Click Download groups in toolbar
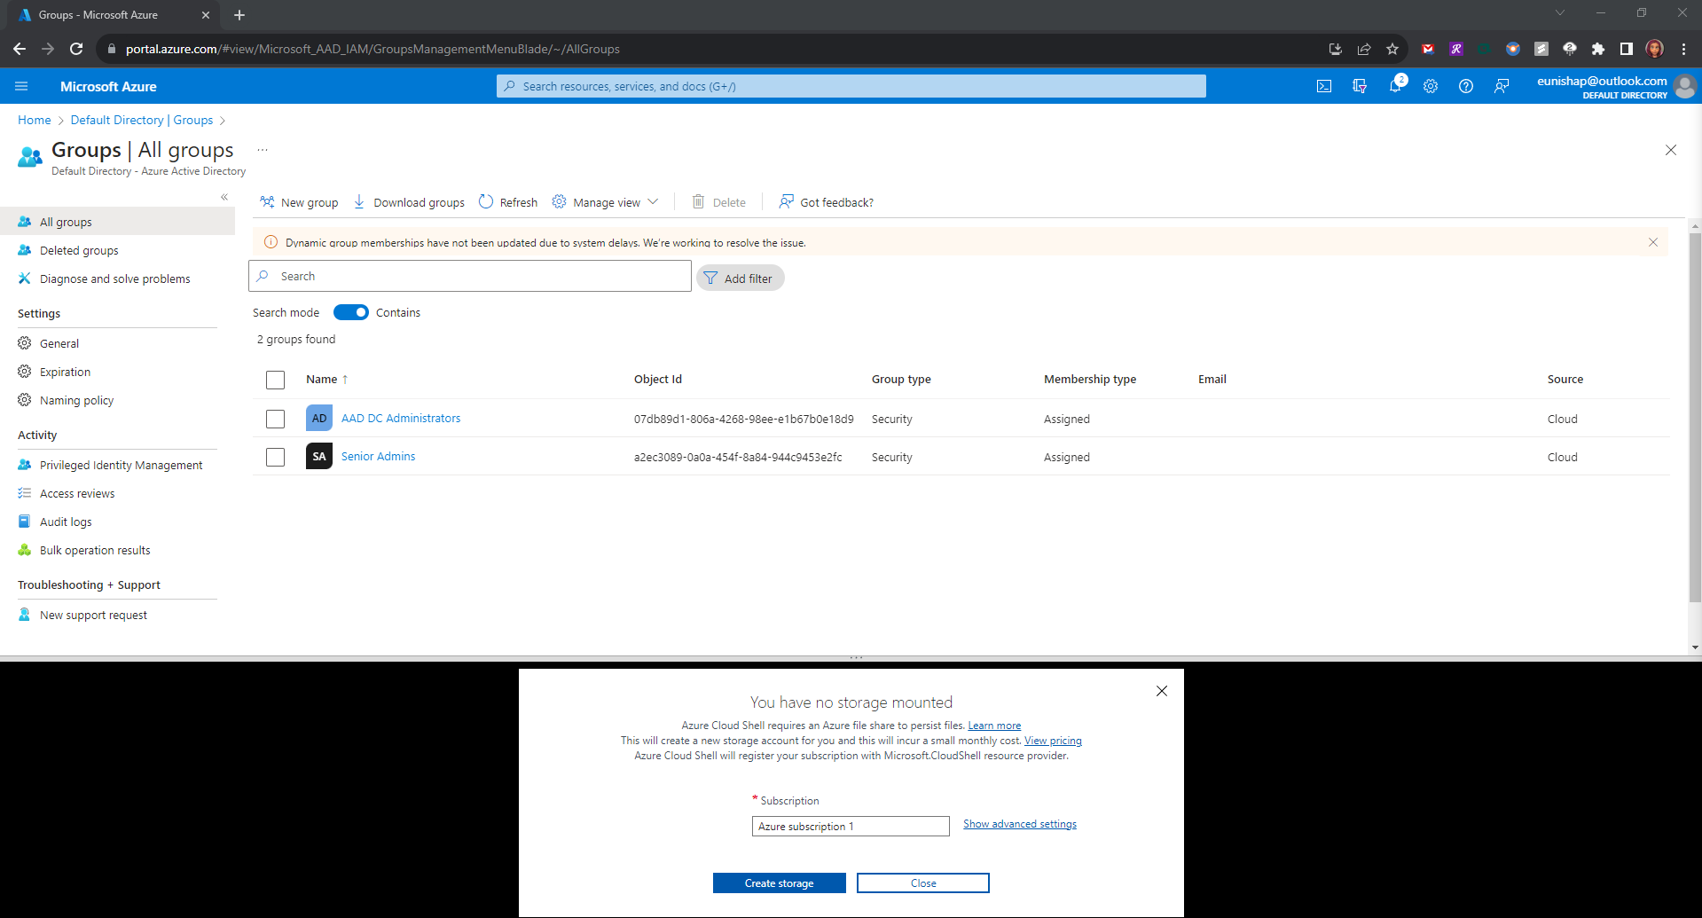This screenshot has width=1702, height=918. 409,202
